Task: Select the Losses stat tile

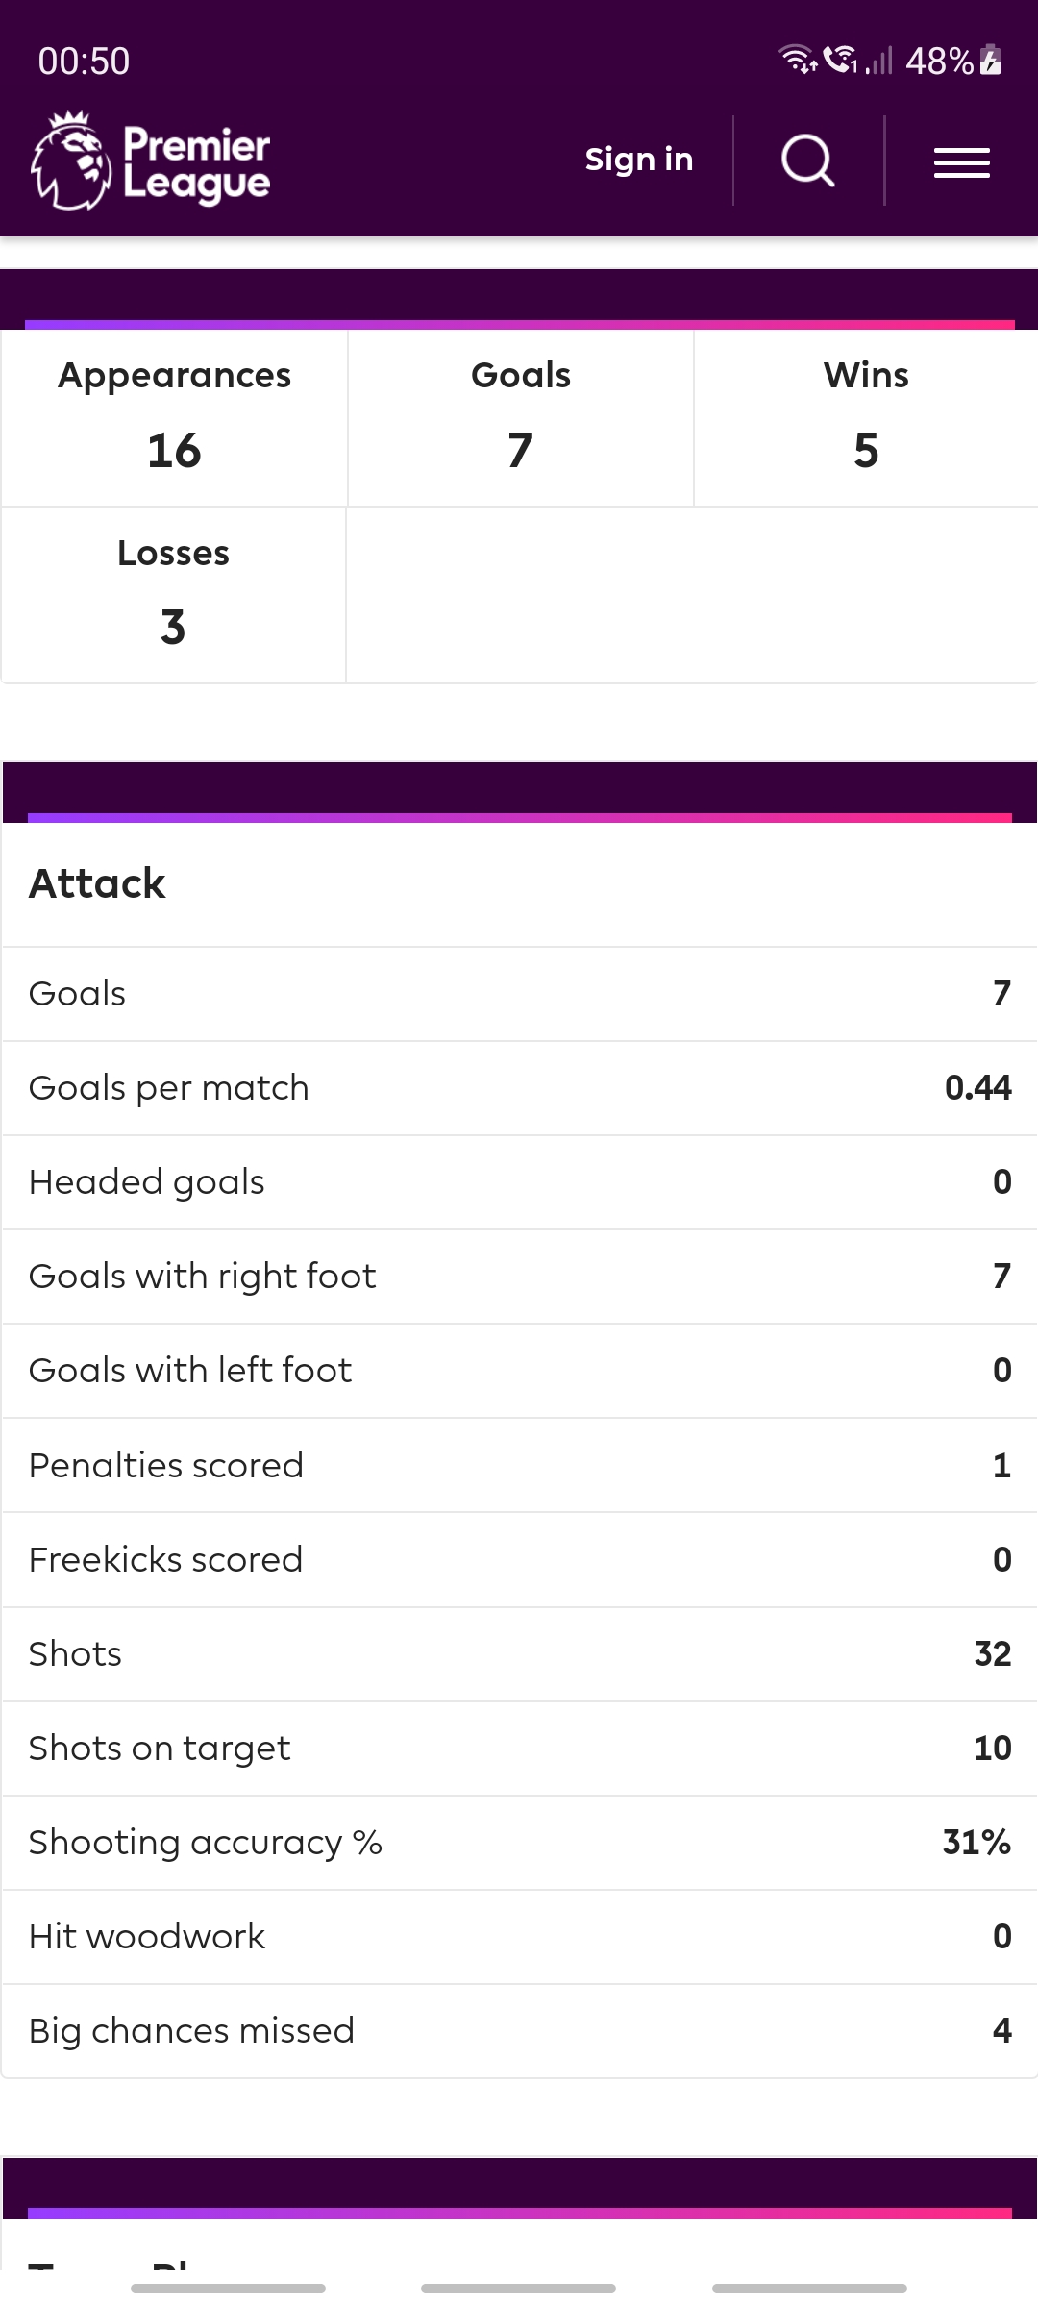Action: [x=173, y=595]
